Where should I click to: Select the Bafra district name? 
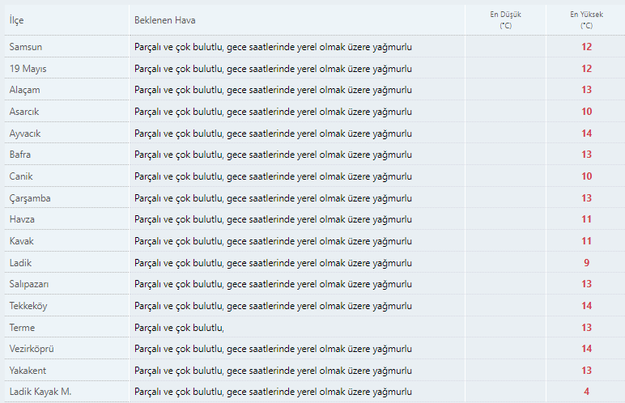click(x=20, y=155)
